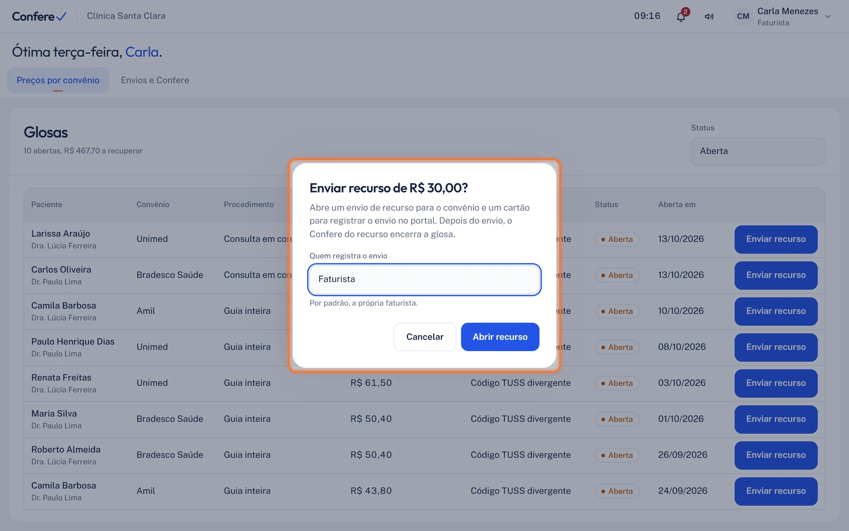Switch to the Envios e Confere tab
This screenshot has height=531, width=849.
coord(155,80)
